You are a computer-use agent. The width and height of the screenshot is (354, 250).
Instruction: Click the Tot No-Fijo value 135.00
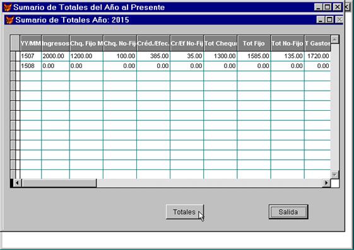[x=287, y=56]
